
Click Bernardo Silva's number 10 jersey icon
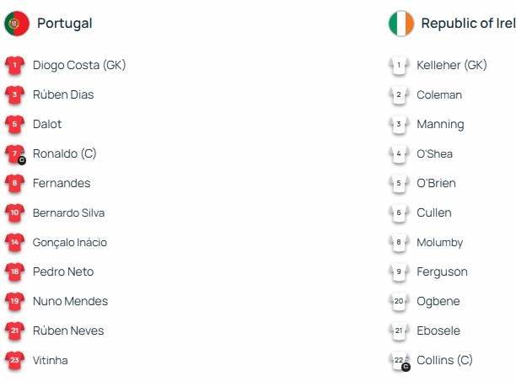pos(15,213)
